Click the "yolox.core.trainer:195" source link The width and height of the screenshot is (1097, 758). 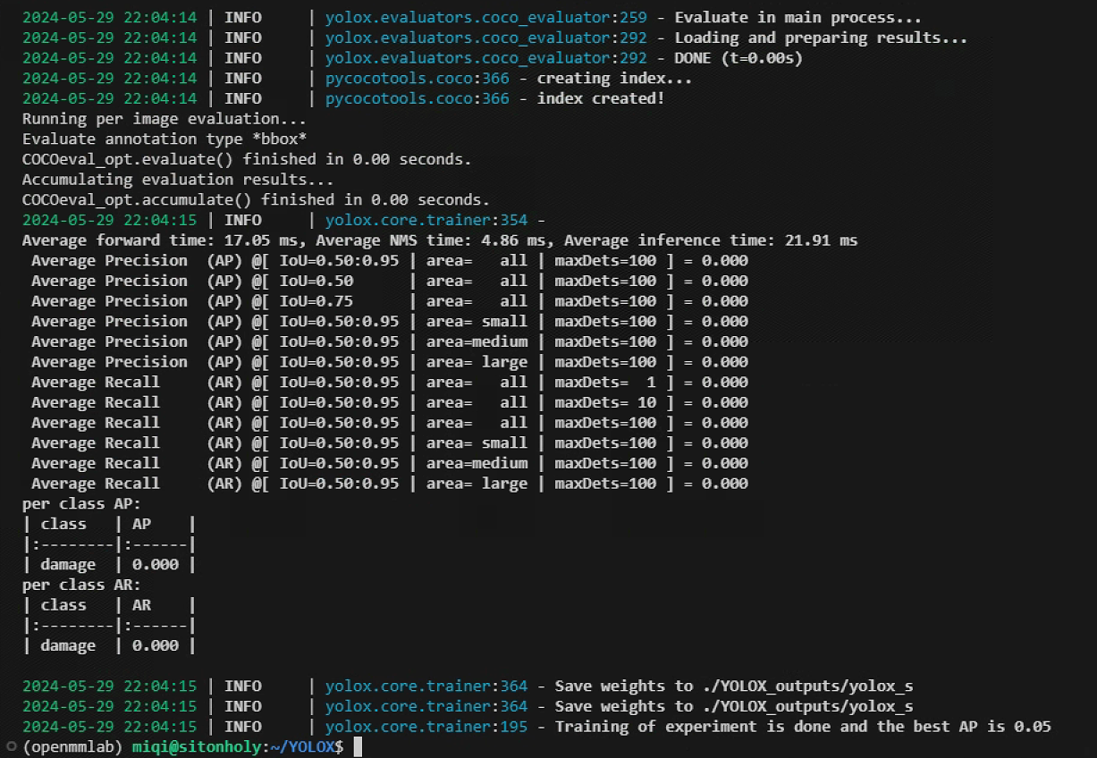(x=426, y=727)
